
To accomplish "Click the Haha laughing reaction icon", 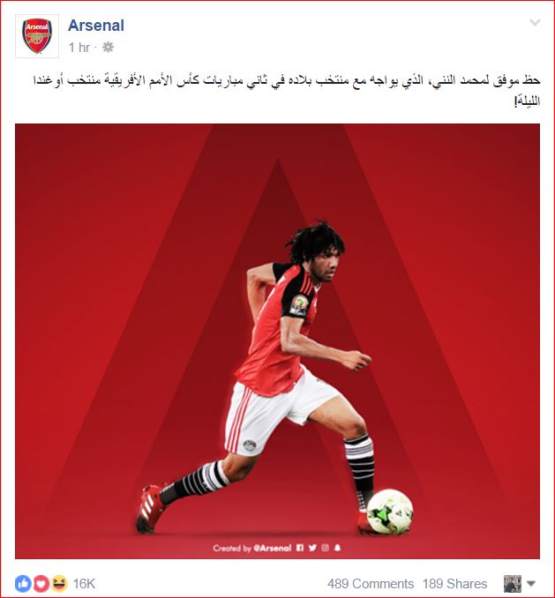I will tap(59, 584).
